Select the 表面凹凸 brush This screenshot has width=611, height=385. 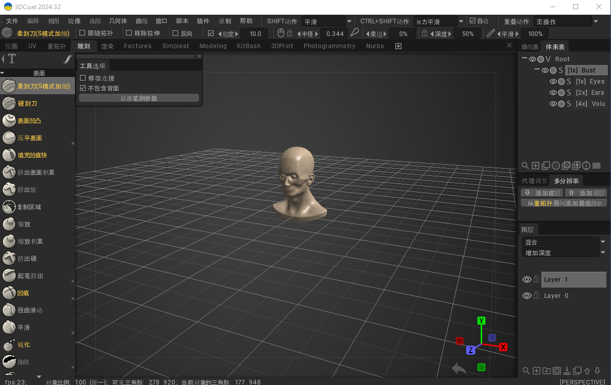(37, 121)
